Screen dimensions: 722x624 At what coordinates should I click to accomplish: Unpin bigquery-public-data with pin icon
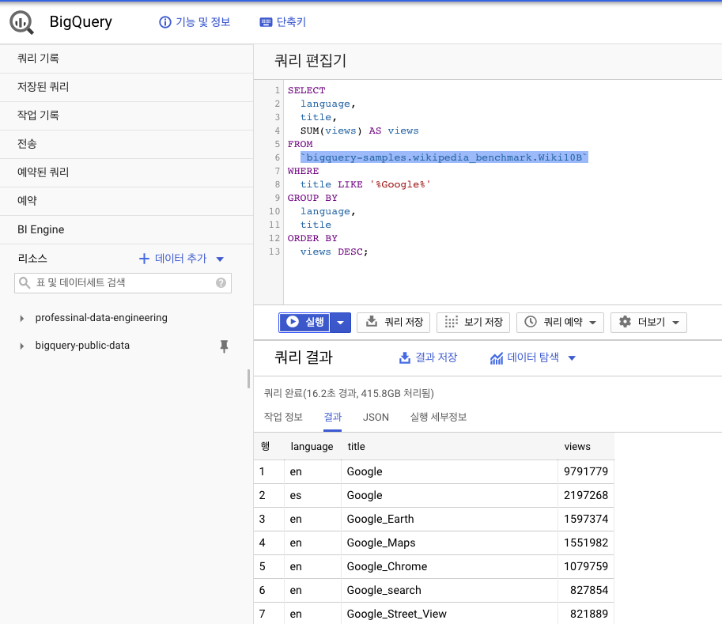(x=224, y=346)
